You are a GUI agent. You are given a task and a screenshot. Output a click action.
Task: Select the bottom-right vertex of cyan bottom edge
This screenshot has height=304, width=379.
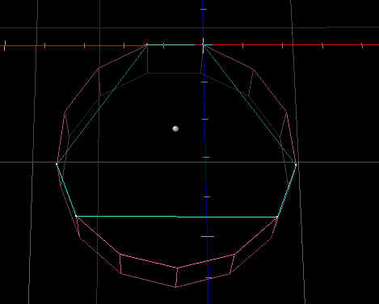(277, 217)
